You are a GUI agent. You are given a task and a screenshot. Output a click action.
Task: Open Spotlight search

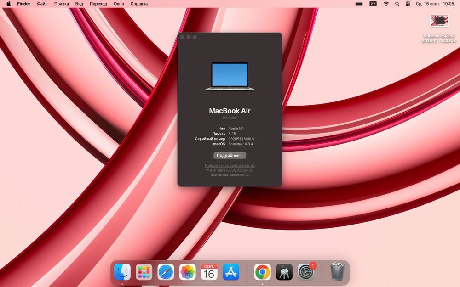pos(397,4)
